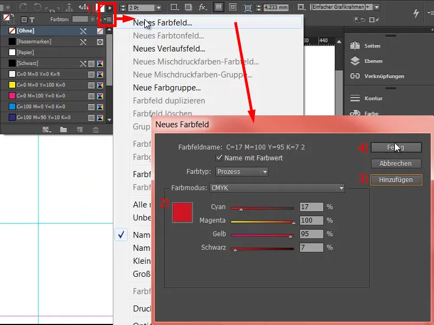Open the stroke weight 2 Pt dropdown
434x325 pixels.
point(158,8)
